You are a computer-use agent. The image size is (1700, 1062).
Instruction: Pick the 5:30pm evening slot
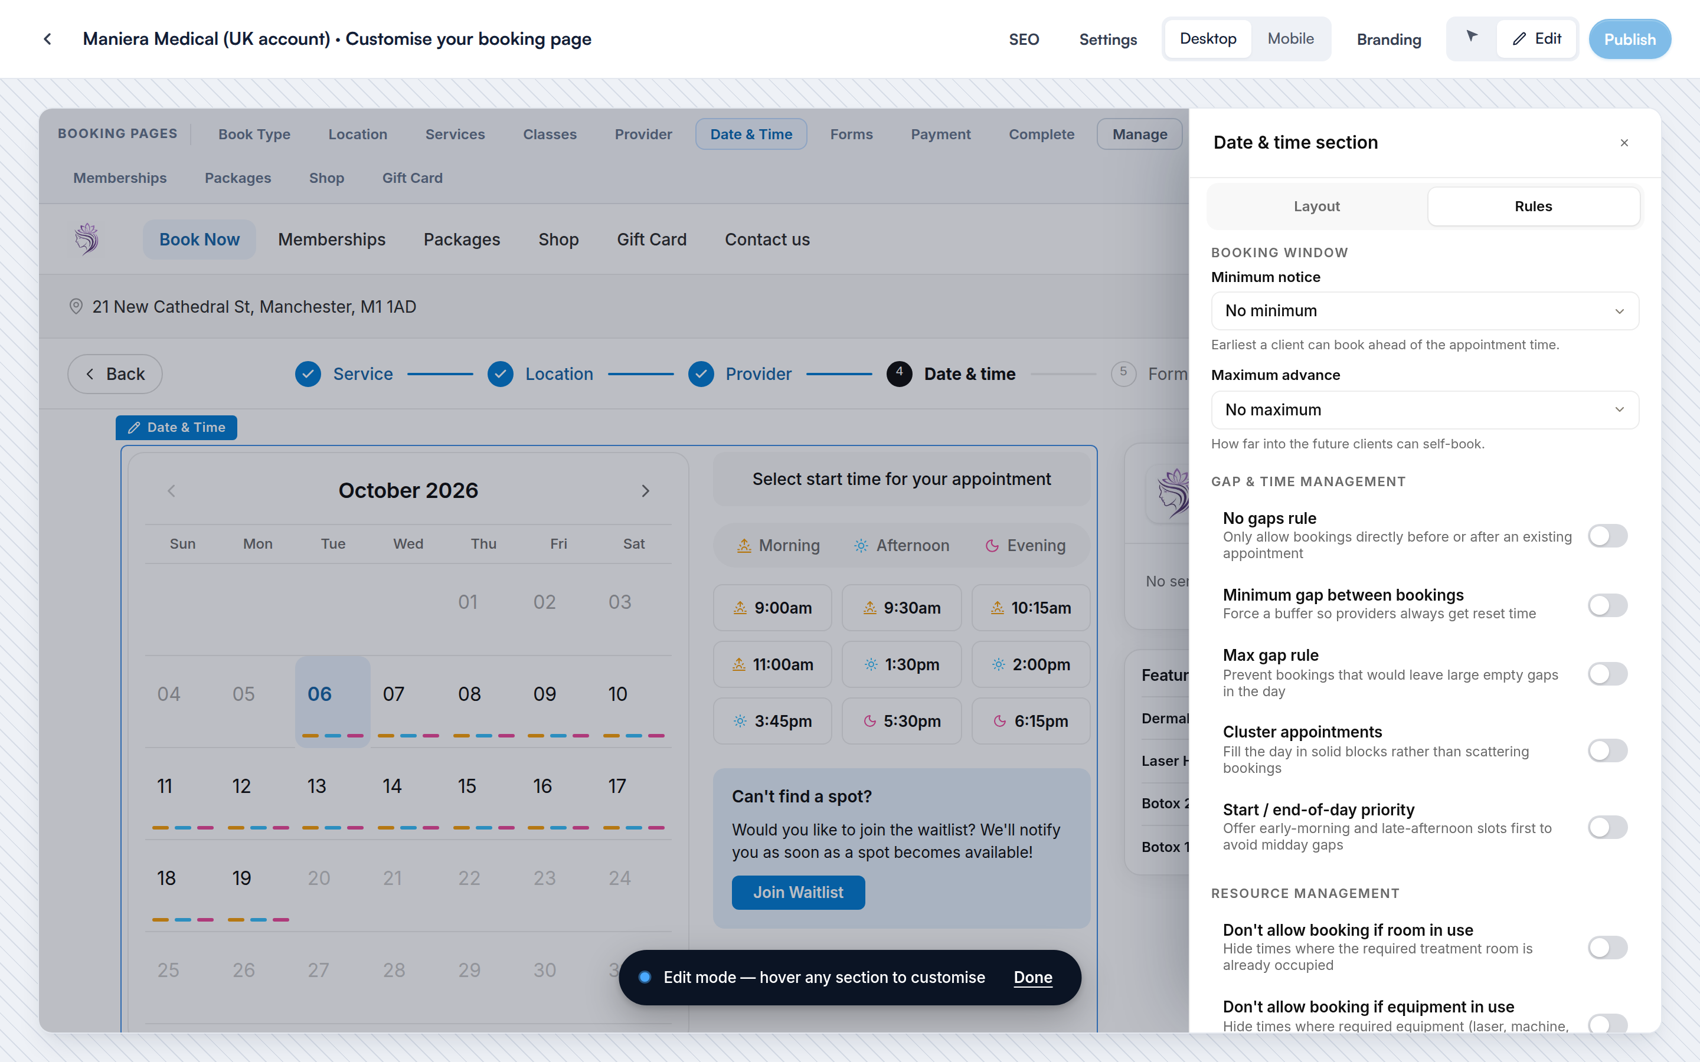pos(901,720)
